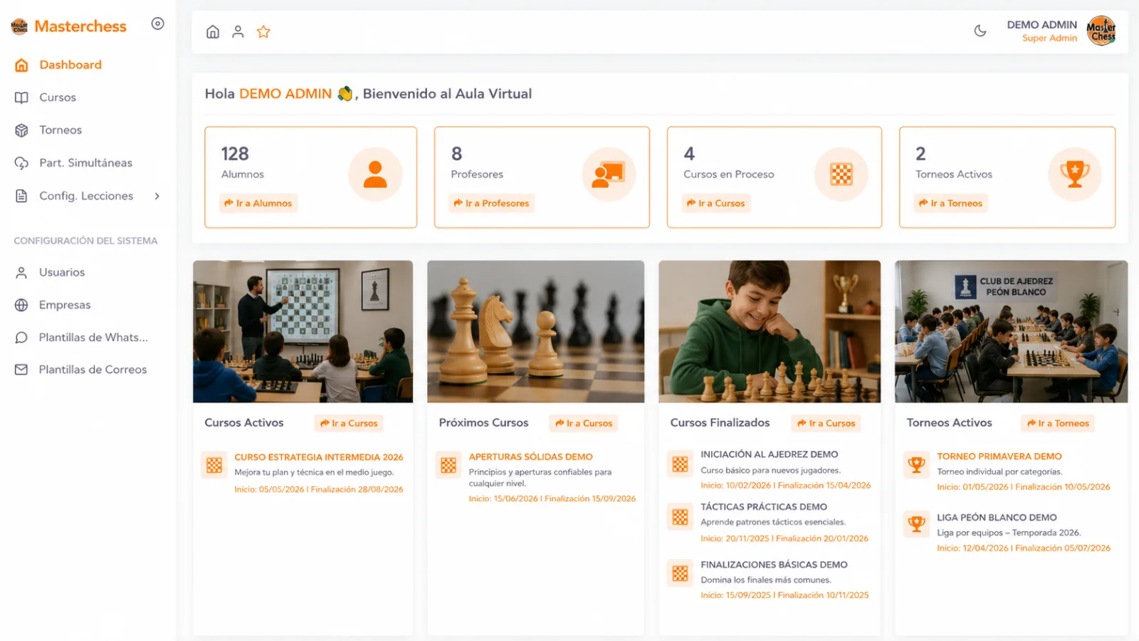Click Ir a Cursos beside Cursos Activos
This screenshot has height=641, width=1139.
click(x=349, y=423)
